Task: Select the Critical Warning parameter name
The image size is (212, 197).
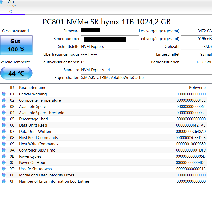Action: pos(33,94)
